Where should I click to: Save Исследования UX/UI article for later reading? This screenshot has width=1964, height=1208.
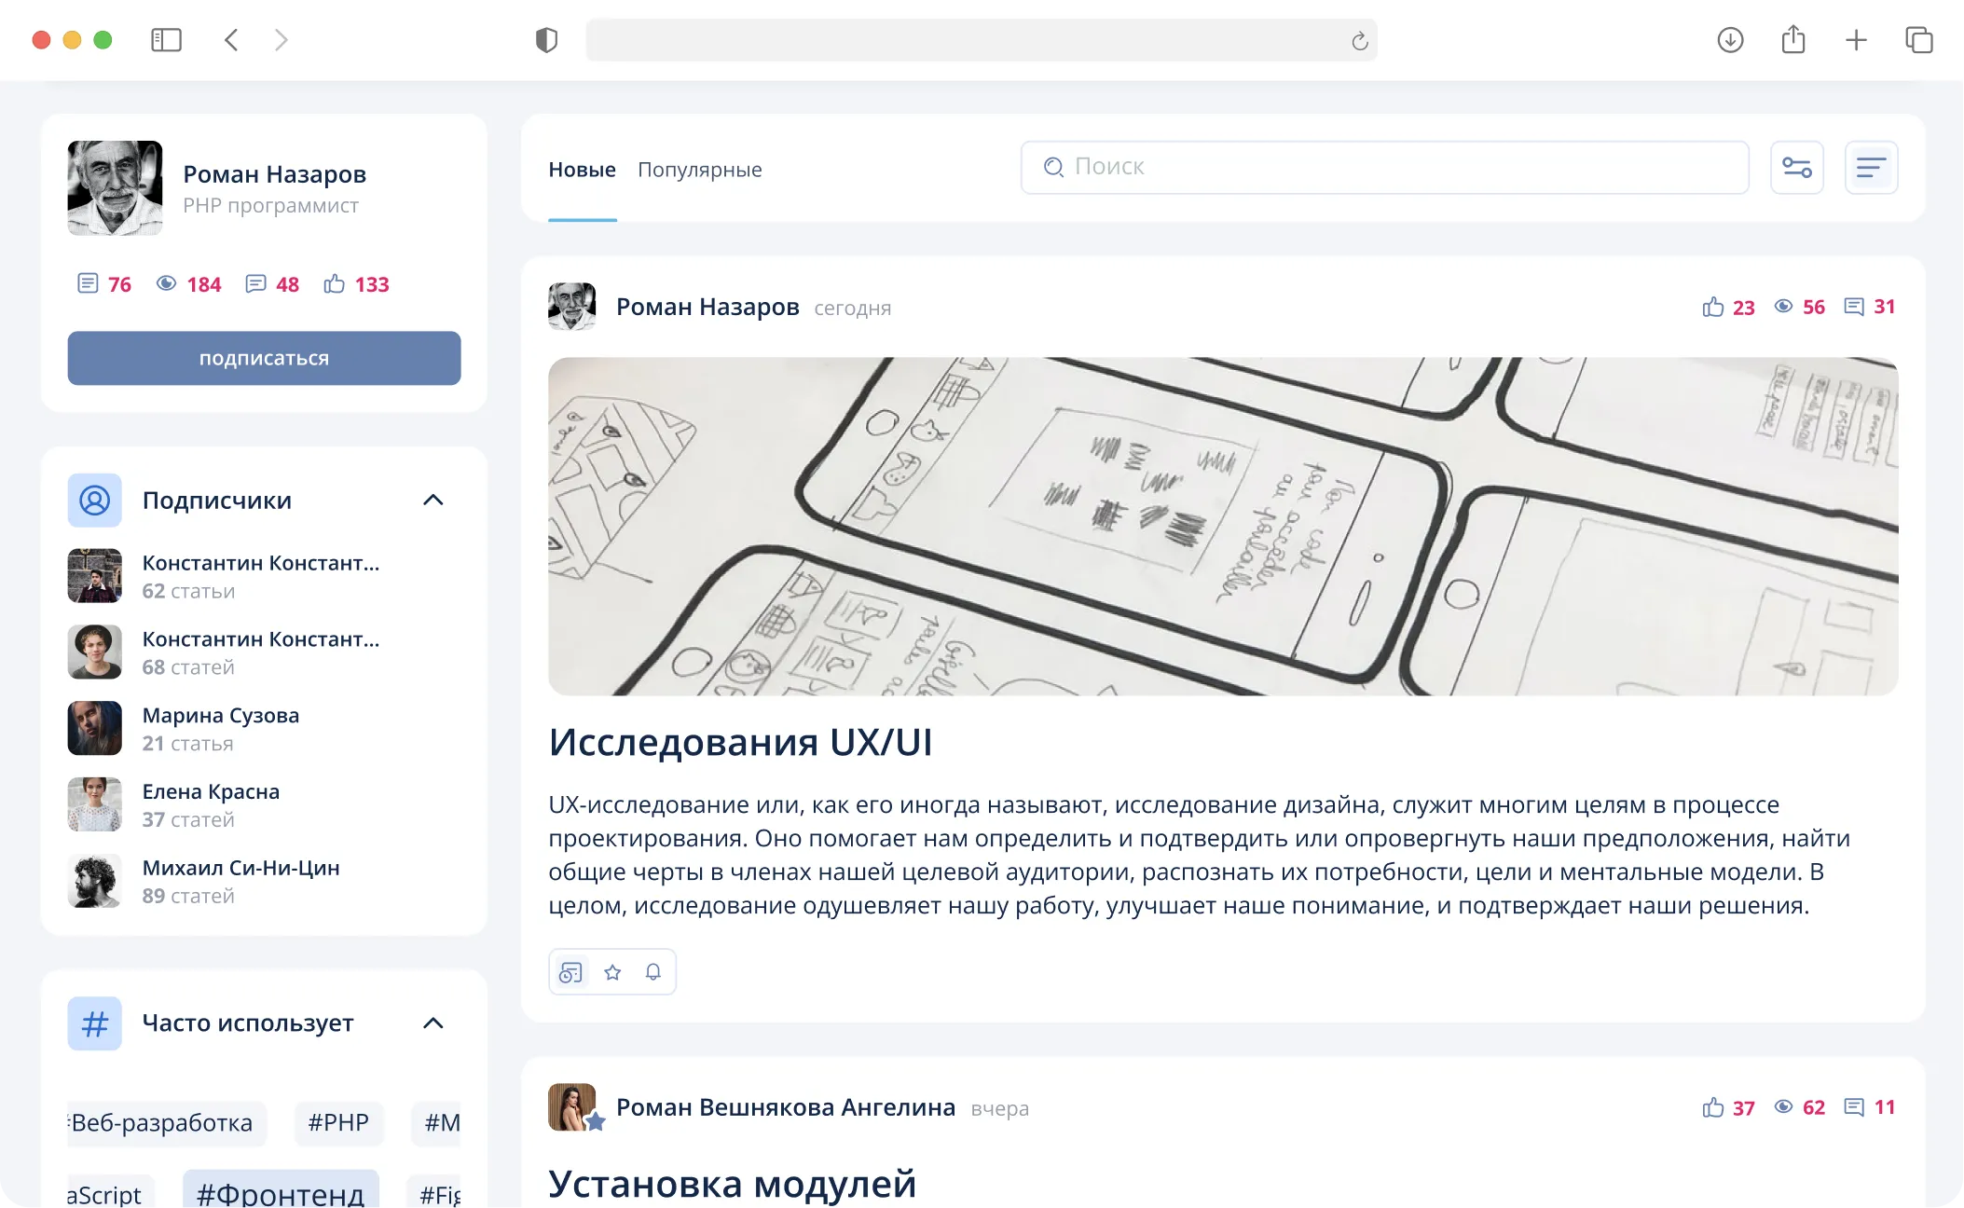click(x=570, y=972)
